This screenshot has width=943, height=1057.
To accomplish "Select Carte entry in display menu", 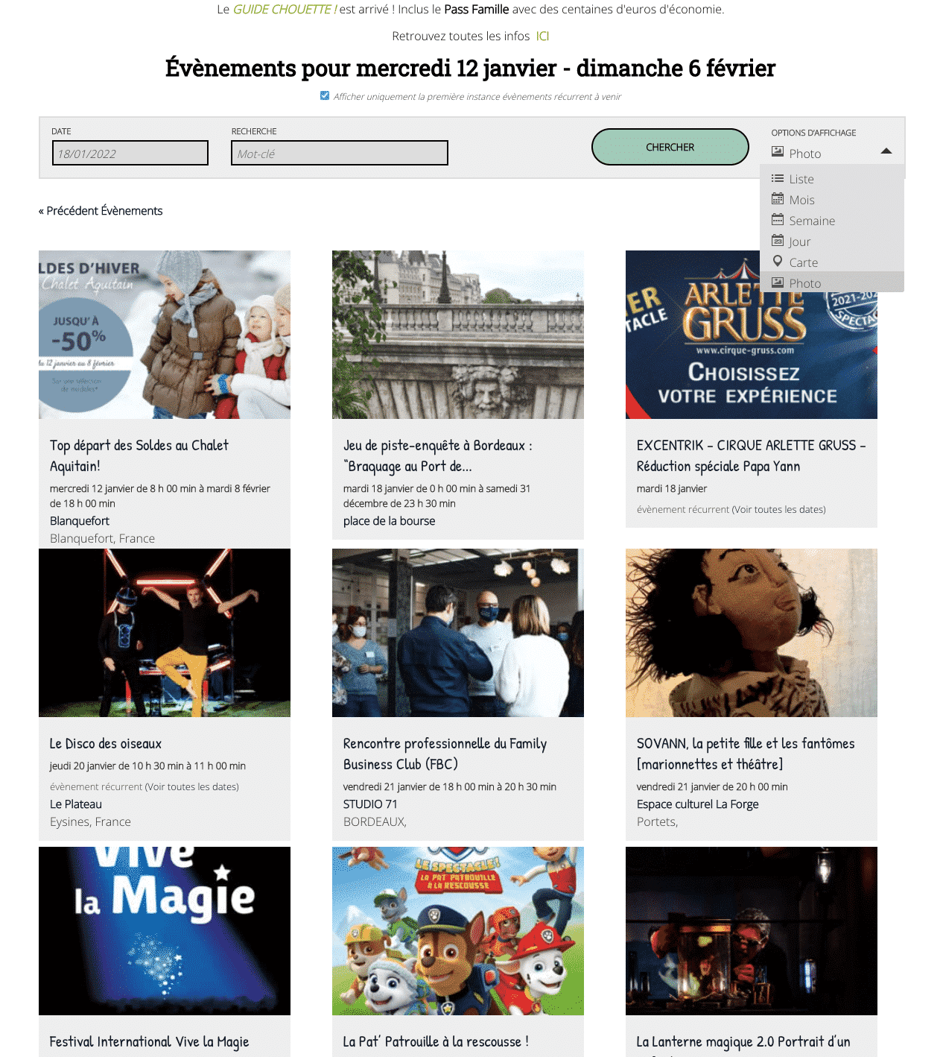I will pyautogui.click(x=804, y=262).
